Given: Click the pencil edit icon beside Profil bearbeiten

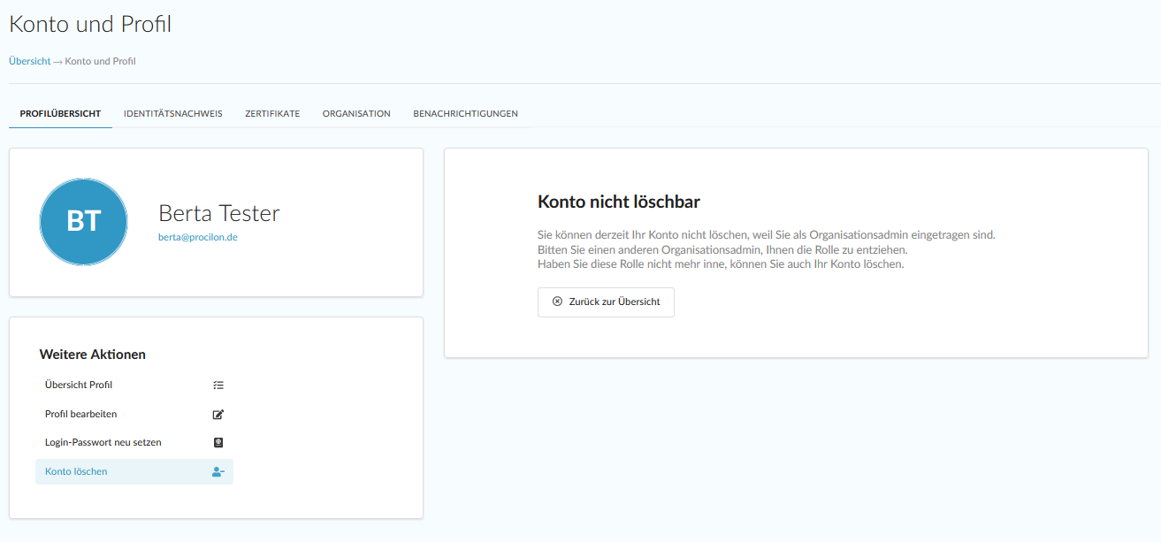Looking at the screenshot, I should point(218,415).
